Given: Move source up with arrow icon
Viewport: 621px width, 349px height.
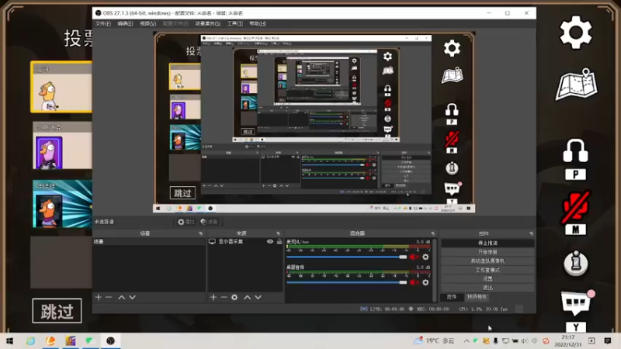Looking at the screenshot, I should 248,297.
